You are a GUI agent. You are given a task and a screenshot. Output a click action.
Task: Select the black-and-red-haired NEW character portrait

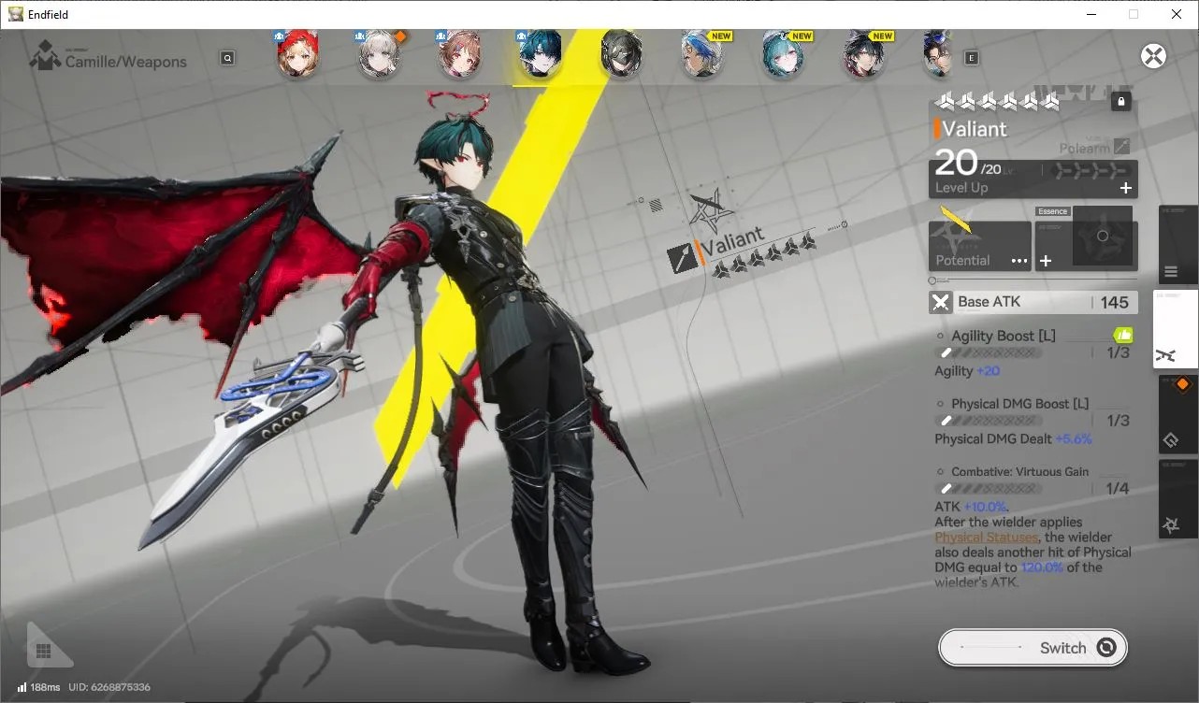(x=864, y=54)
